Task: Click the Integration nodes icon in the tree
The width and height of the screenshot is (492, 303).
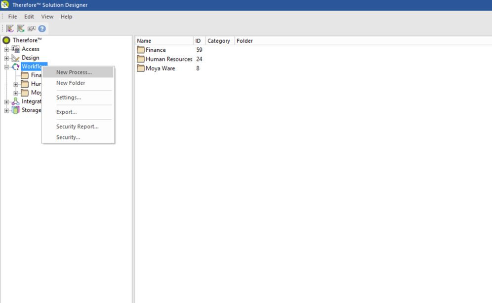Action: coord(15,101)
